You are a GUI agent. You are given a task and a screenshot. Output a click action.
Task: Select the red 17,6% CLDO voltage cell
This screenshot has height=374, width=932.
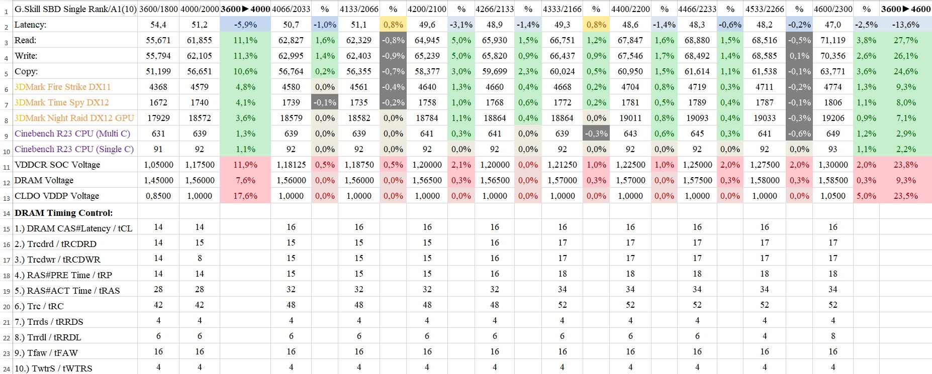point(245,196)
